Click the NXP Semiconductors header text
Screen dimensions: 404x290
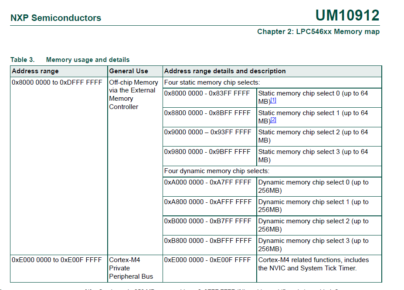56,18
